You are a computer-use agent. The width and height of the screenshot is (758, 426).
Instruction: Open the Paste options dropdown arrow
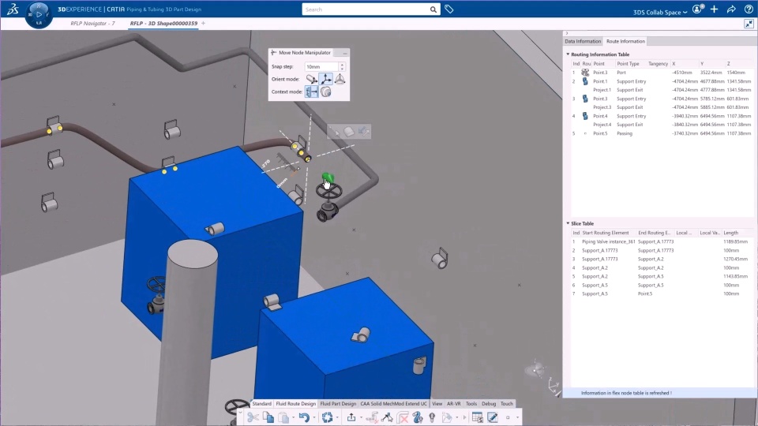[293, 417]
